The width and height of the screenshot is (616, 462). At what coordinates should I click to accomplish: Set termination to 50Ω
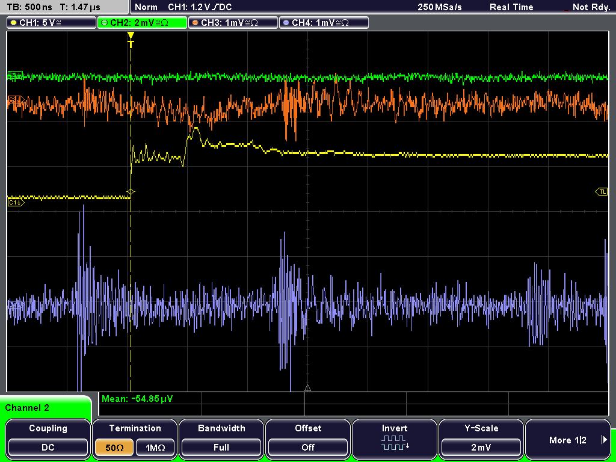point(114,448)
